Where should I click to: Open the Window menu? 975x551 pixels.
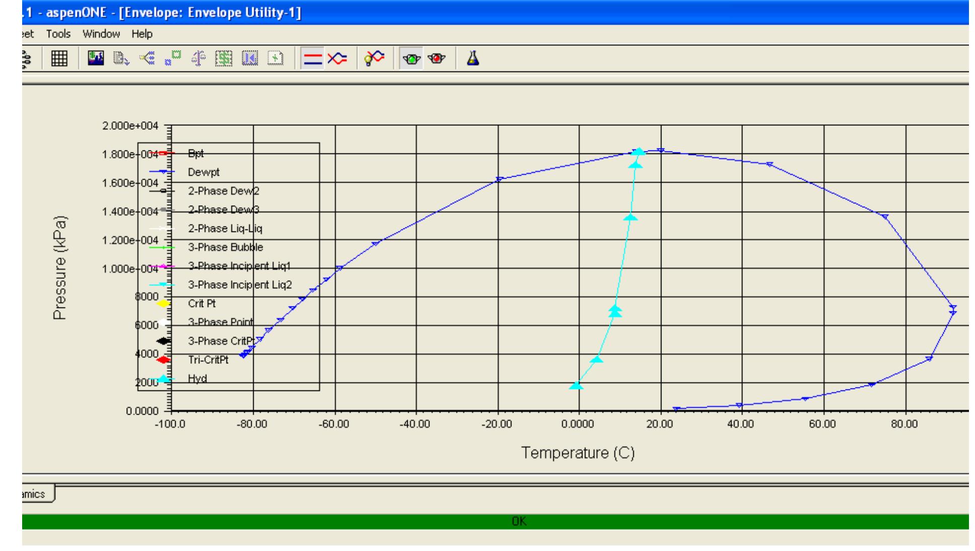pos(100,34)
